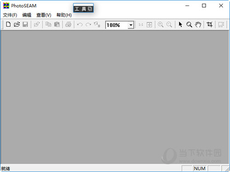Open the 文件(F) menu
The height and width of the screenshot is (172, 230).
coord(10,15)
